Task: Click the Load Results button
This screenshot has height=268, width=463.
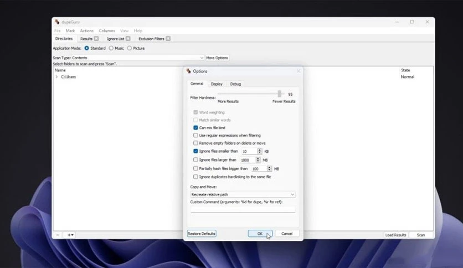Action: (x=395, y=235)
